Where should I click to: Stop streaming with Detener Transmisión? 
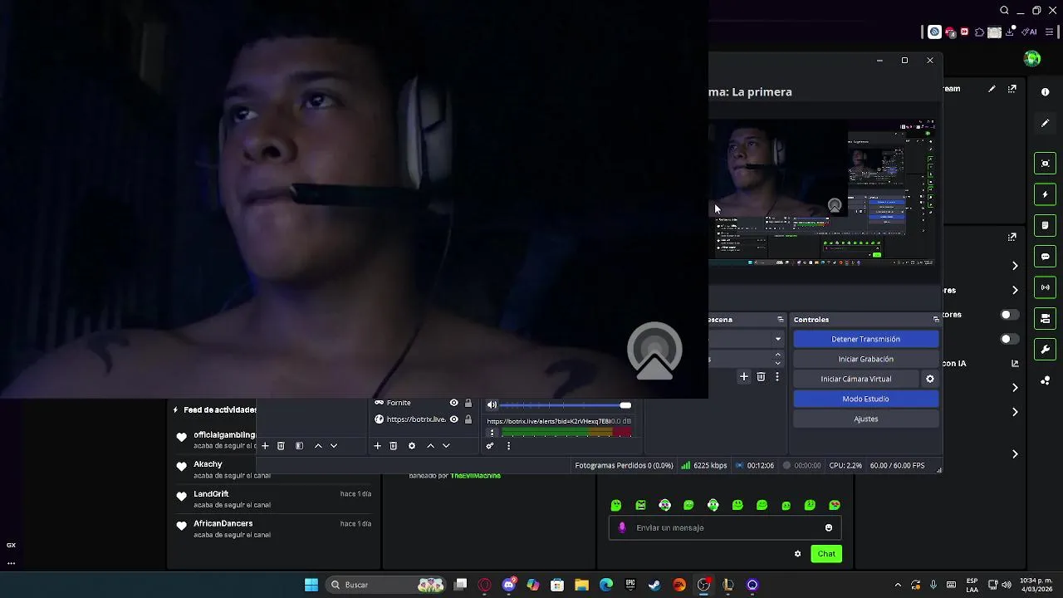point(865,339)
